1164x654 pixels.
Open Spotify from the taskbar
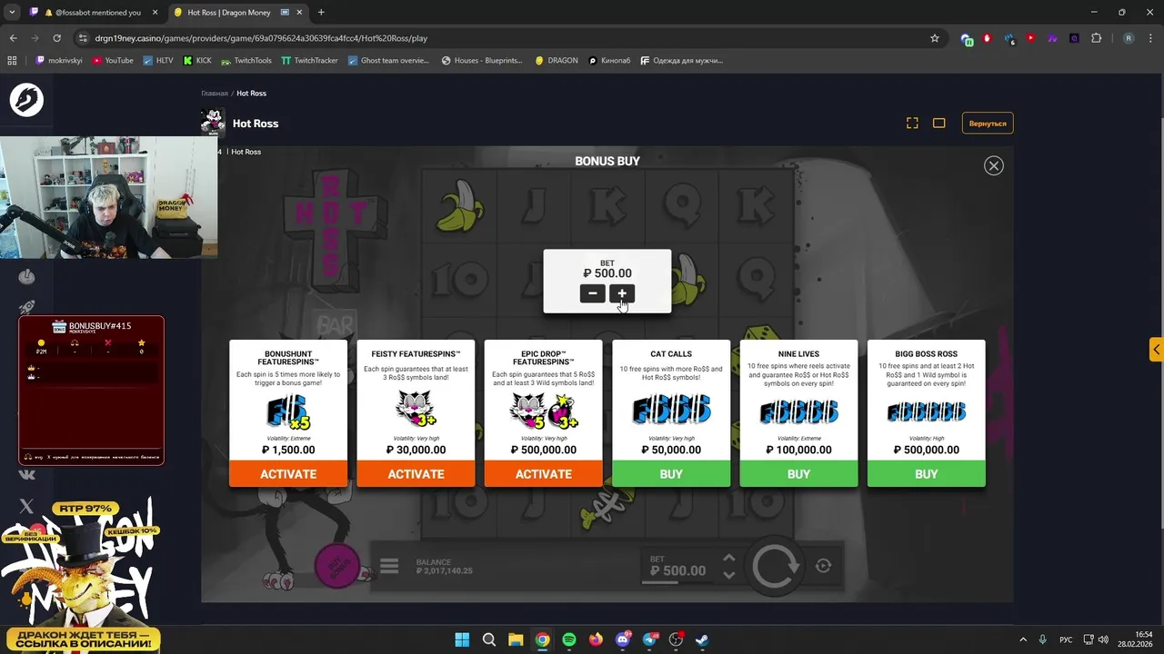[569, 639]
